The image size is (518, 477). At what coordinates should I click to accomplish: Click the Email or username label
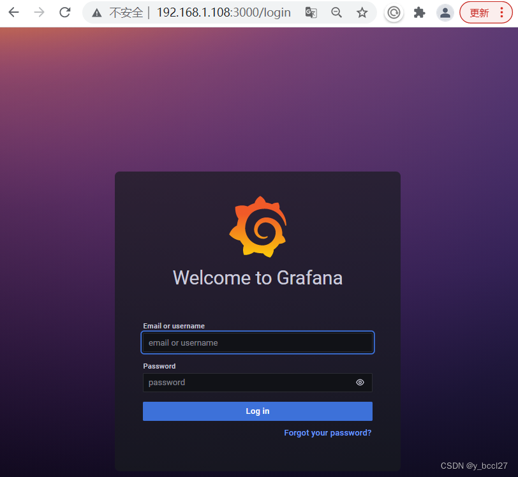(174, 326)
